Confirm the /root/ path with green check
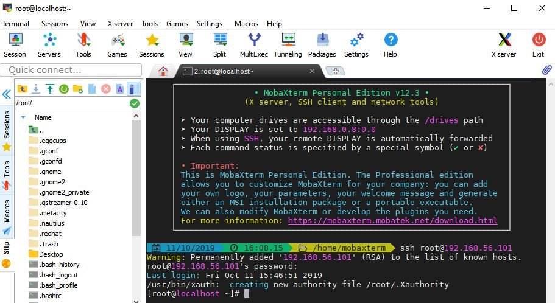 [135, 103]
